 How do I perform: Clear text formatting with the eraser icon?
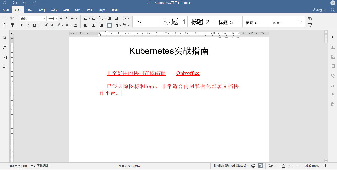pyautogui.click(x=75, y=25)
